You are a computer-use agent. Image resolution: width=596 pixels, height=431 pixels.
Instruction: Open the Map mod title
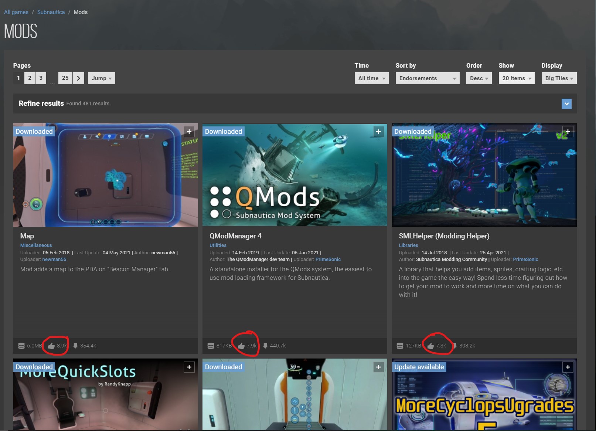click(27, 236)
